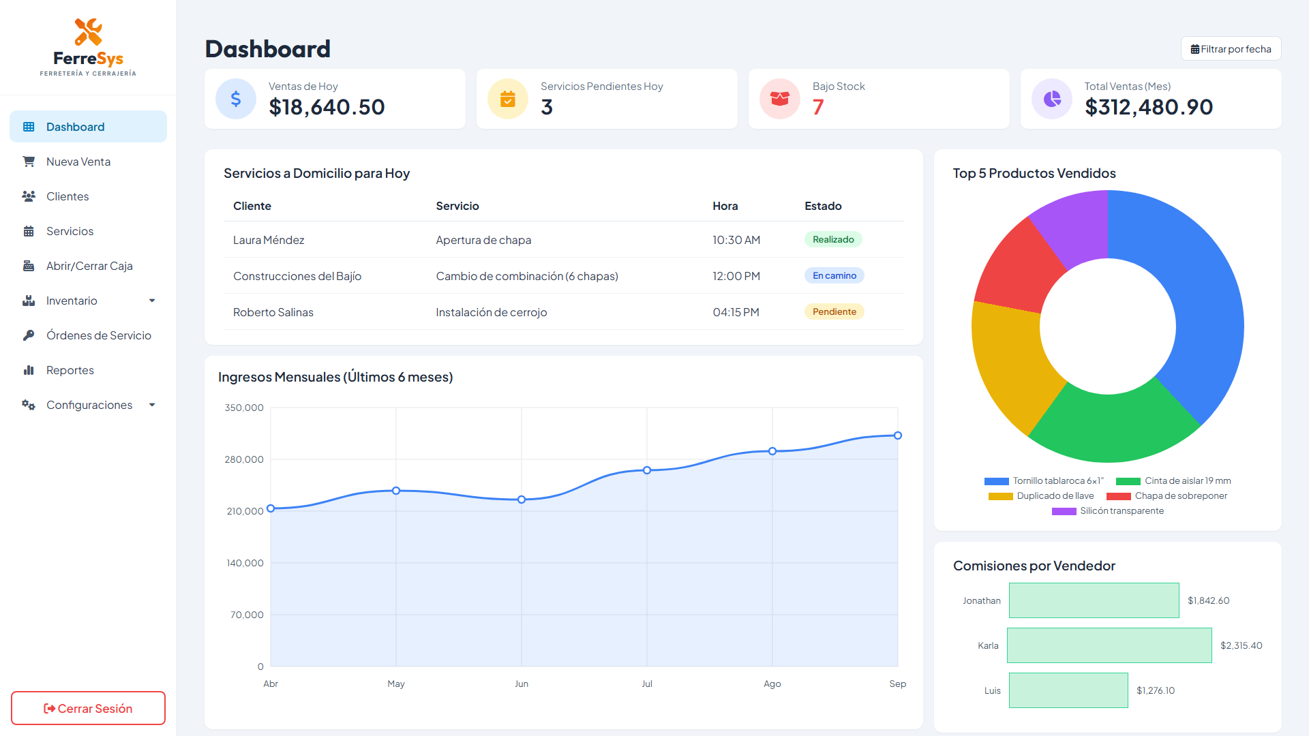Viewport: 1309px width, 736px height.
Task: Expand the Configuraciones submenu arrow
Action: click(152, 405)
